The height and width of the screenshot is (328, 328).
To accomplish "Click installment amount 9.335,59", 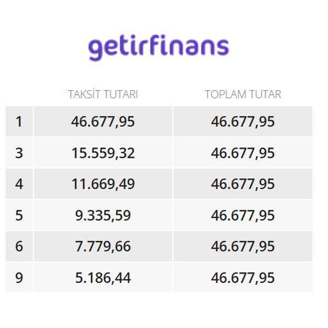I will [x=103, y=215].
